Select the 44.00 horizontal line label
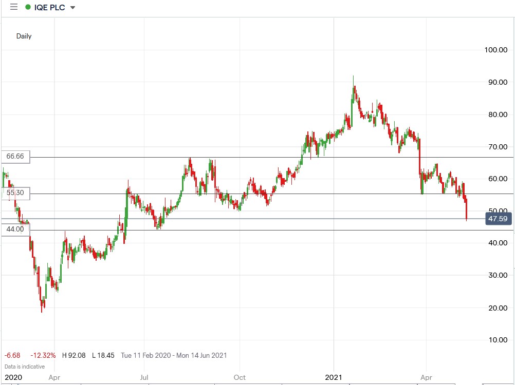515x385 pixels. click(x=15, y=229)
